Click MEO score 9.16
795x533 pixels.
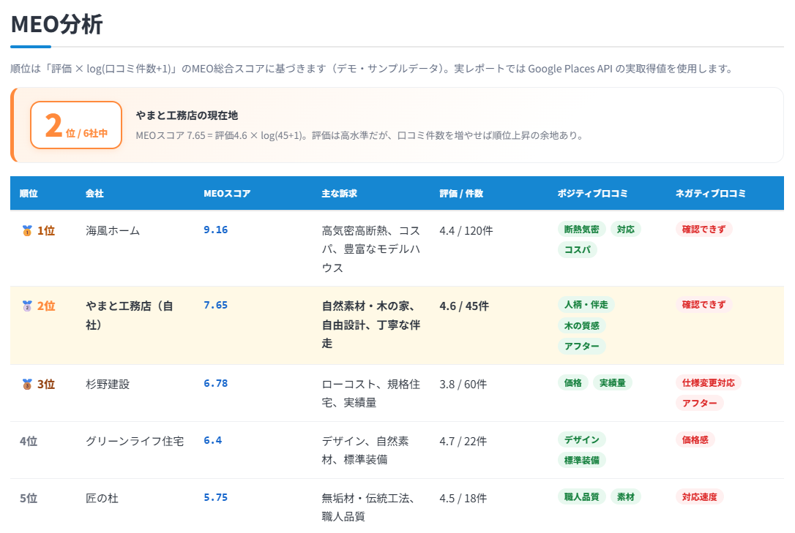point(216,230)
